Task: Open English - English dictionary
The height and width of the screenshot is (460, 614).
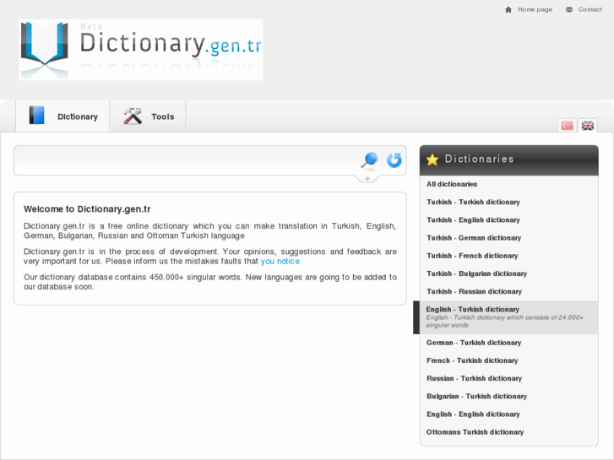Action: [473, 414]
